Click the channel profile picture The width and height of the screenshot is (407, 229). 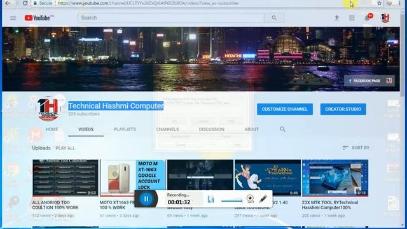click(x=48, y=109)
